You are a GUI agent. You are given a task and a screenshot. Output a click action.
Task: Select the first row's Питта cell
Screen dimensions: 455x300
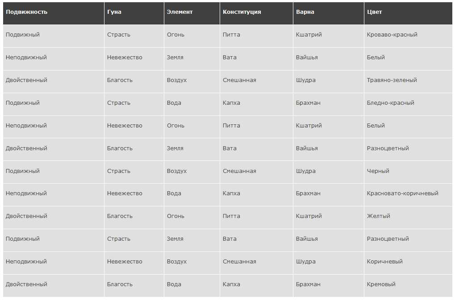[256, 36]
